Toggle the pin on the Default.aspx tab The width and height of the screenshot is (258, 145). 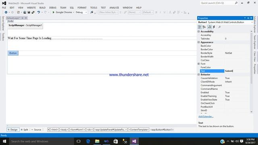tap(23, 18)
